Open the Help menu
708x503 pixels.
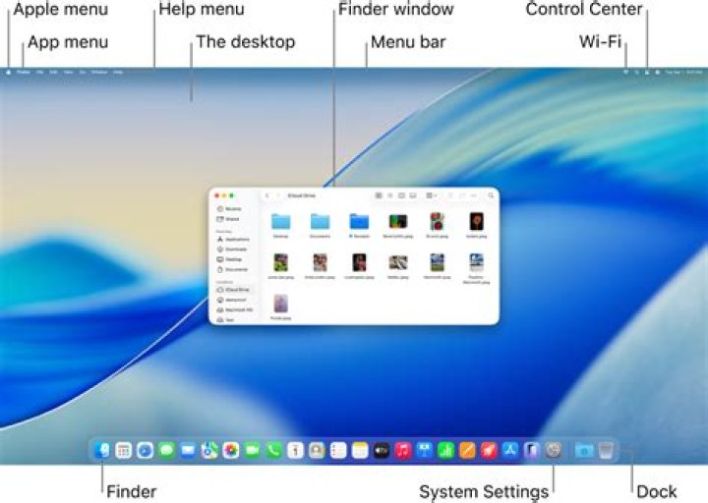pos(118,72)
